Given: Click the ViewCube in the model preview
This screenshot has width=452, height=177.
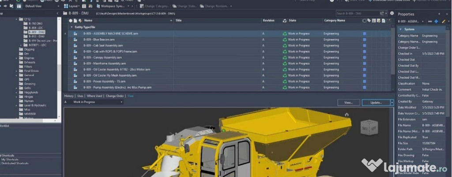Looking at the screenshot, I should point(369,128).
